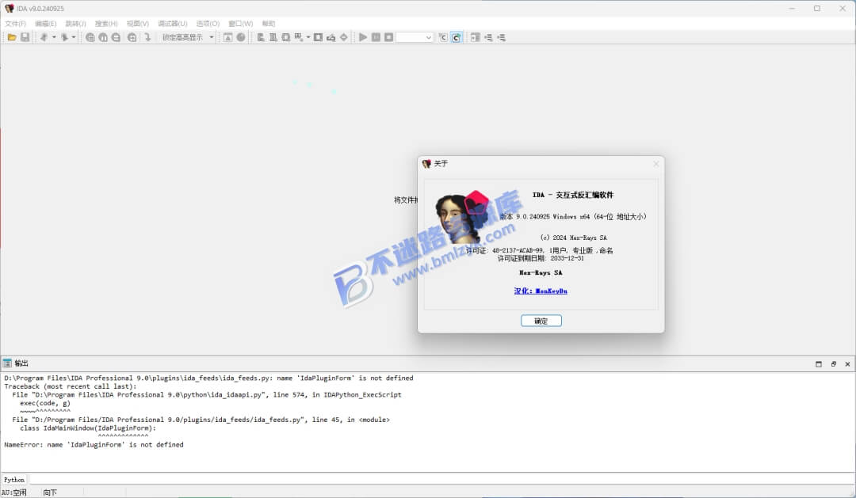856x498 pixels.
Task: Pause the process with pause icon
Action: point(376,38)
